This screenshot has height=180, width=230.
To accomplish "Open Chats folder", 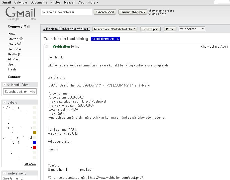I will [x=12, y=44].
